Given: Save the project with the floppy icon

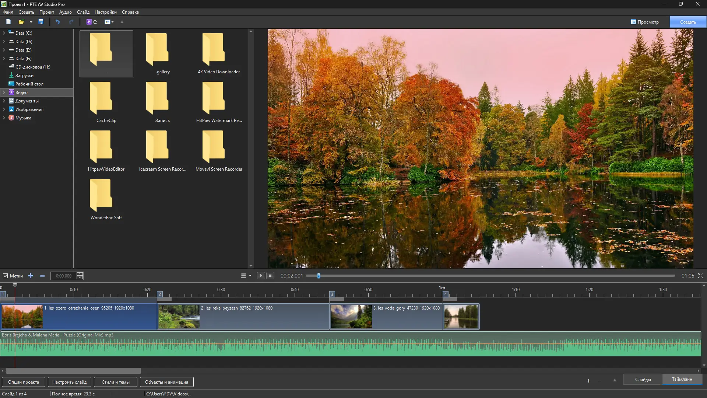Looking at the screenshot, I should [41, 22].
